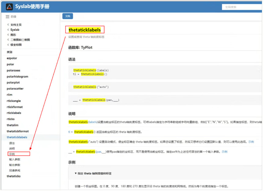Jump to 说明 subsection in sidebar
Viewport: 264px width, 191px height.
[12, 149]
